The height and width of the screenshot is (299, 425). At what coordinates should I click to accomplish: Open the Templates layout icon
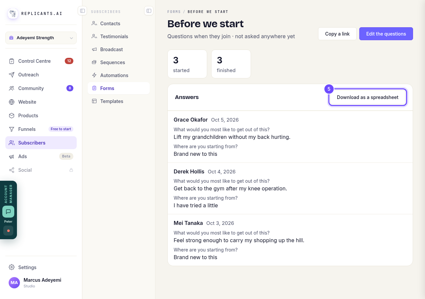point(94,101)
